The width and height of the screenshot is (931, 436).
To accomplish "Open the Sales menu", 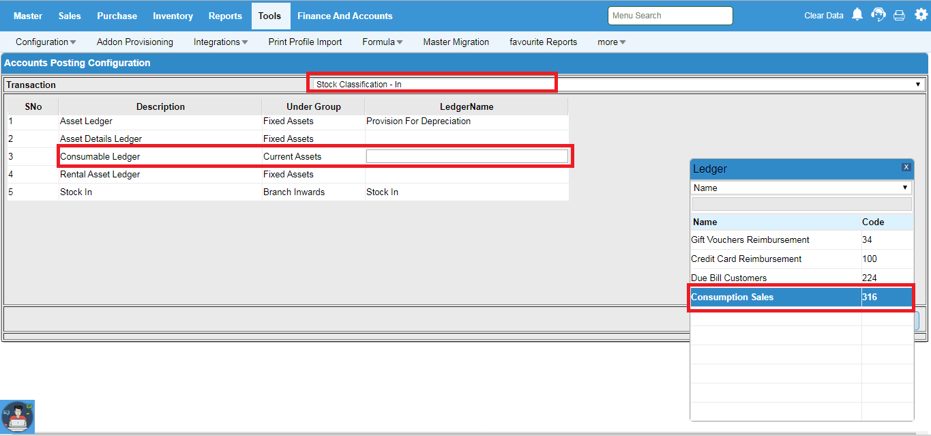I will tap(70, 16).
